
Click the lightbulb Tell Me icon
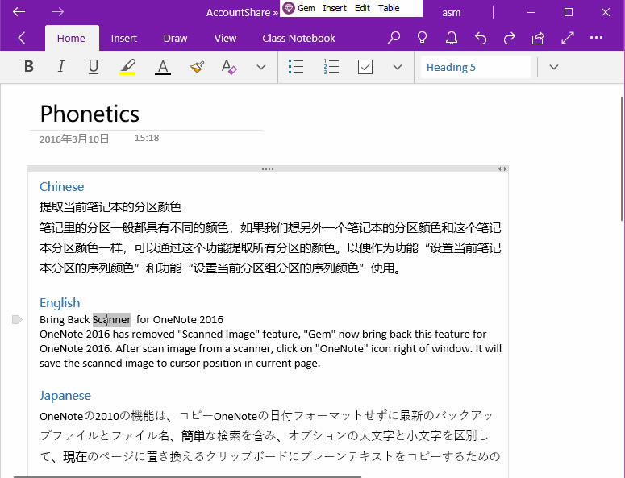tap(422, 38)
